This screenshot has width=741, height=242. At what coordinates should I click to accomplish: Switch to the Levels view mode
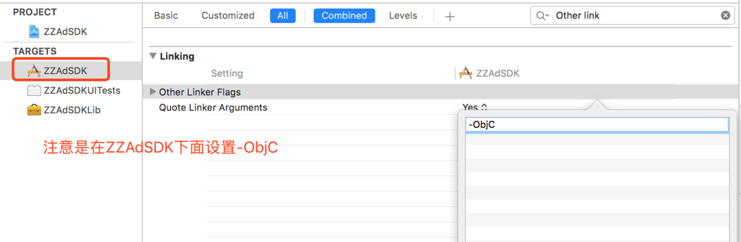click(403, 15)
